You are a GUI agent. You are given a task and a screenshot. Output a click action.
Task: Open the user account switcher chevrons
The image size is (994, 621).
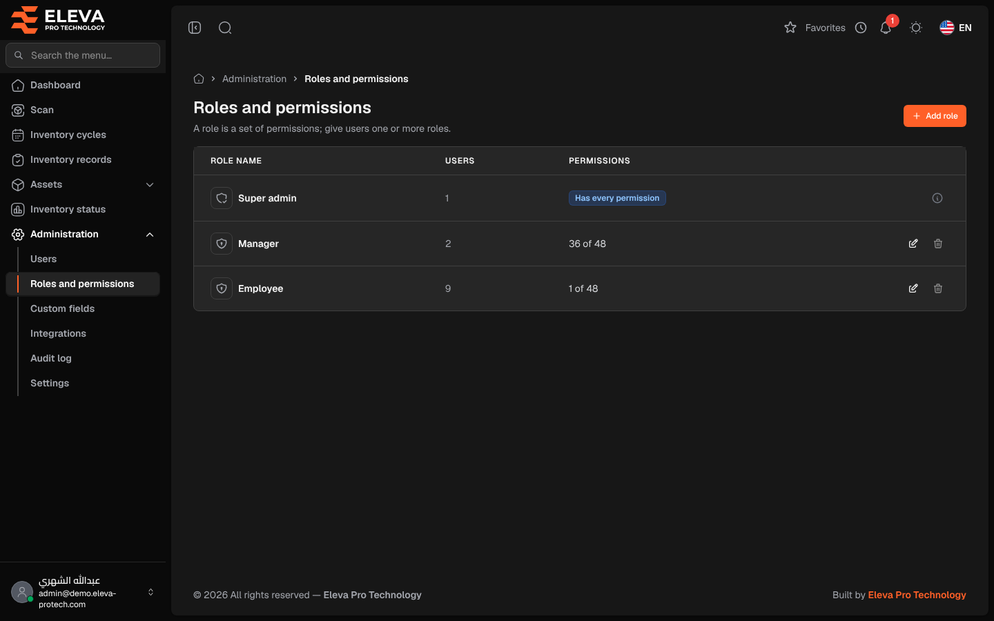(150, 592)
